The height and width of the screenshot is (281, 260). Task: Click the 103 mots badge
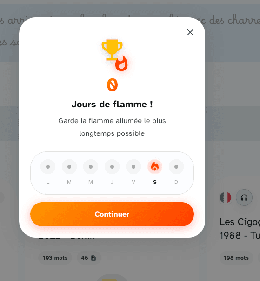tap(55, 258)
